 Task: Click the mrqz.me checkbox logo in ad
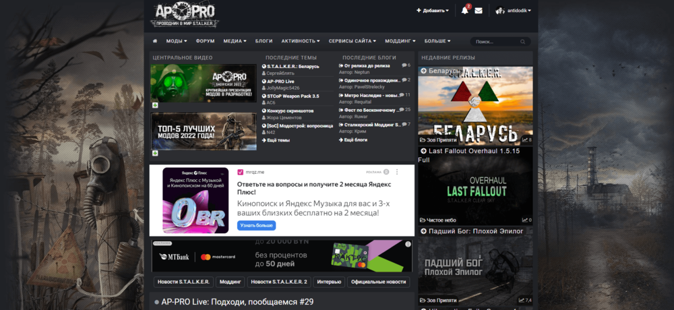click(x=241, y=172)
